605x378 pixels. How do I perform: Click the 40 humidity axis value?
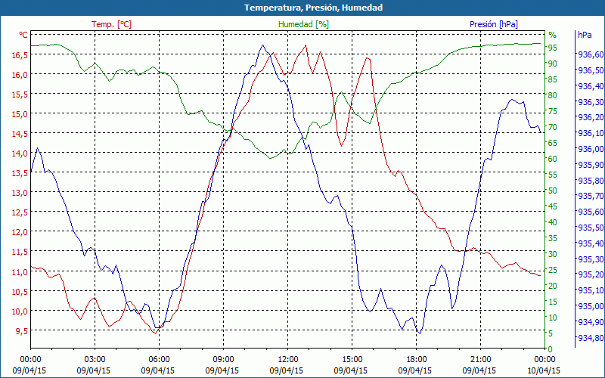point(553,222)
